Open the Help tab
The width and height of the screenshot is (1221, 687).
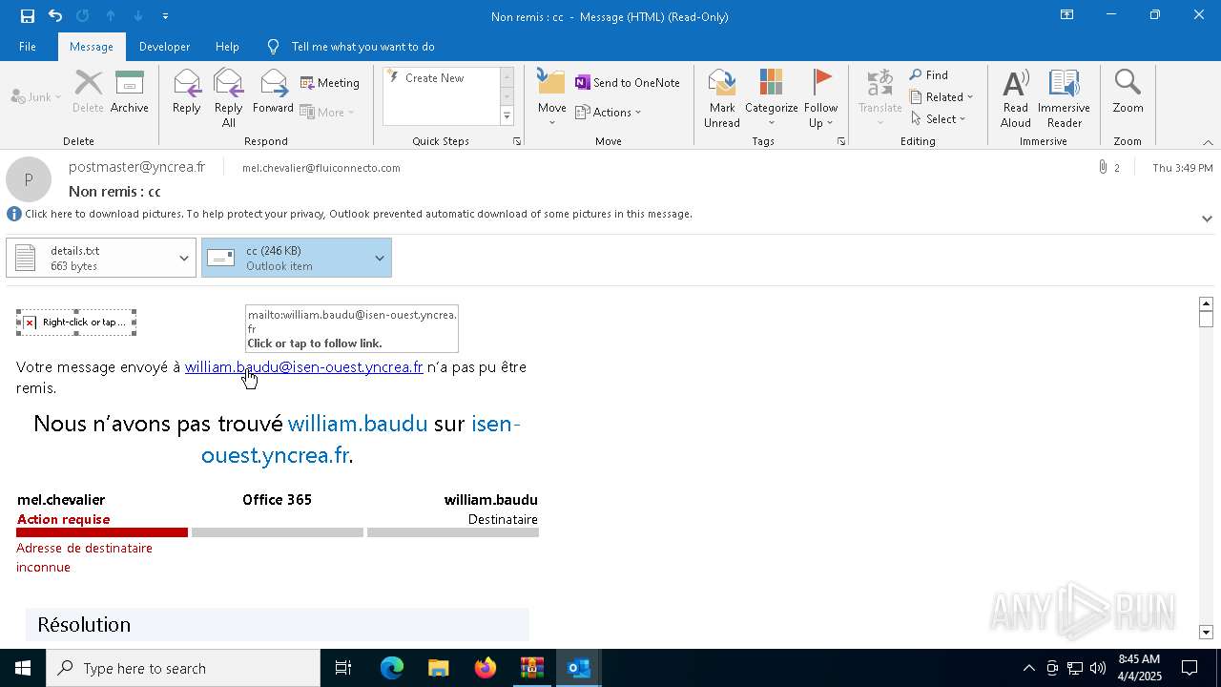coord(227,47)
